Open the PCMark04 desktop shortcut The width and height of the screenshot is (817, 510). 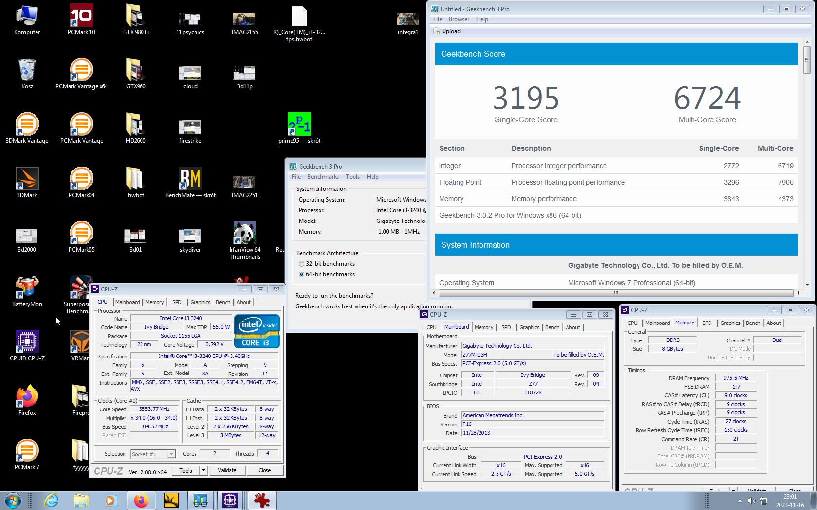click(81, 183)
